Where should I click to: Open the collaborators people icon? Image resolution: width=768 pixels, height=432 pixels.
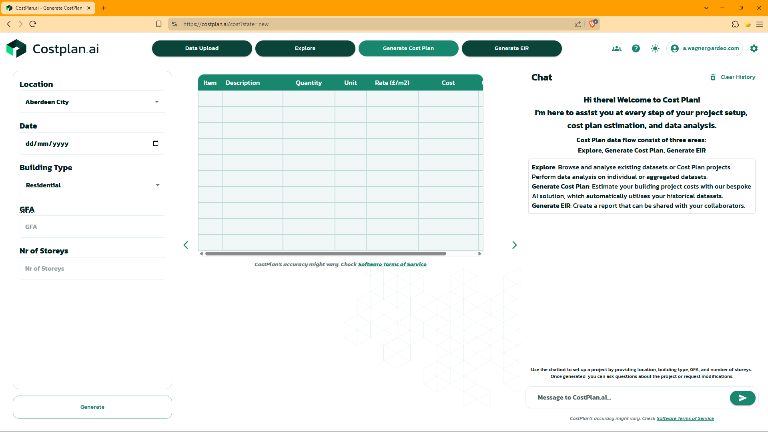click(x=616, y=48)
